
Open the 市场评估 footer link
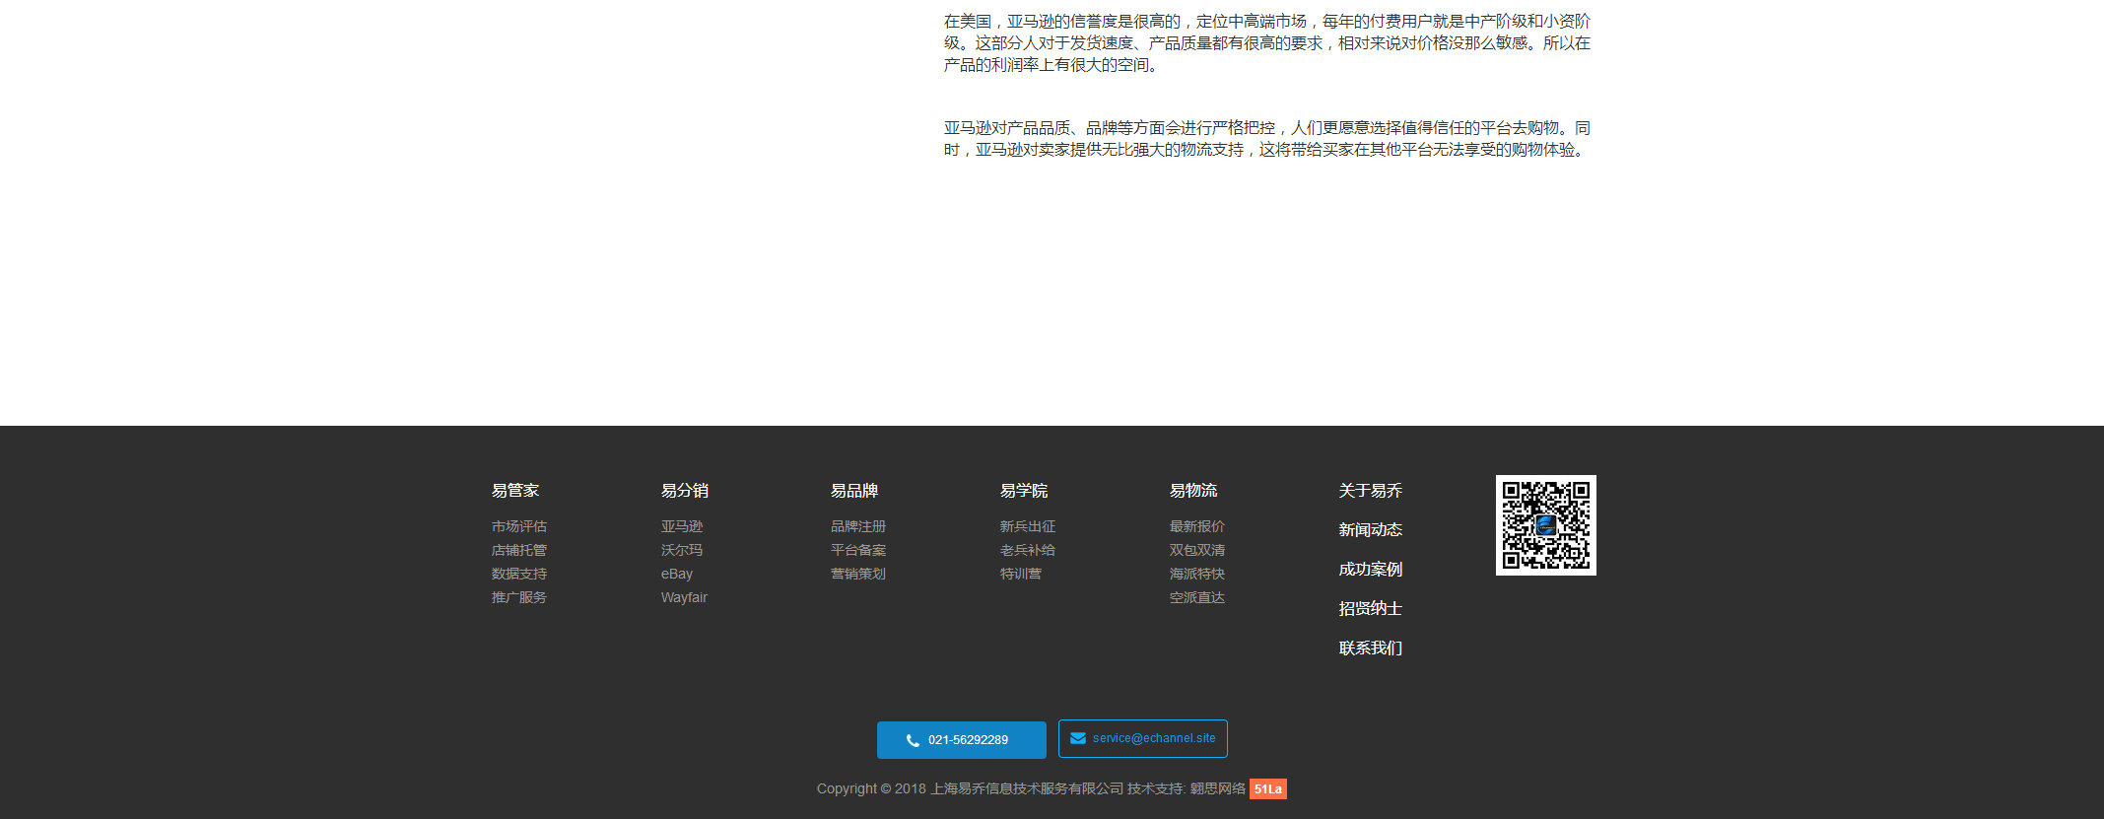pyautogui.click(x=518, y=527)
